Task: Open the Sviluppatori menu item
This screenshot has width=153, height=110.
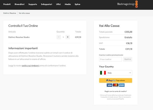Action: pos(46,4)
